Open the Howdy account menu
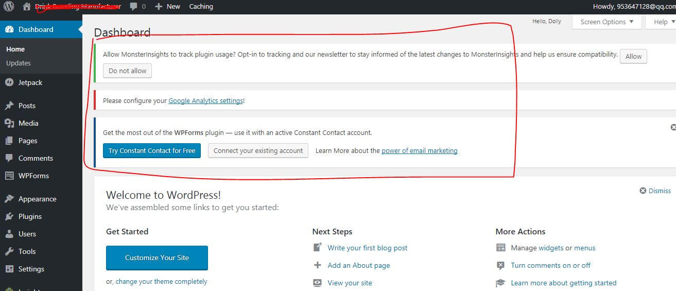 [635, 7]
